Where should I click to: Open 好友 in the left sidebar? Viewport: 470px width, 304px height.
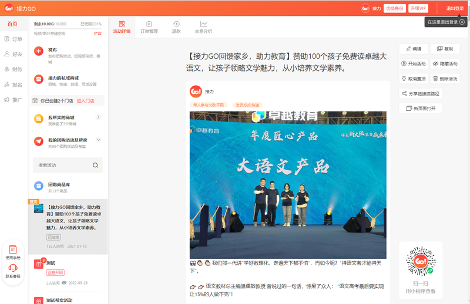pyautogui.click(x=13, y=54)
